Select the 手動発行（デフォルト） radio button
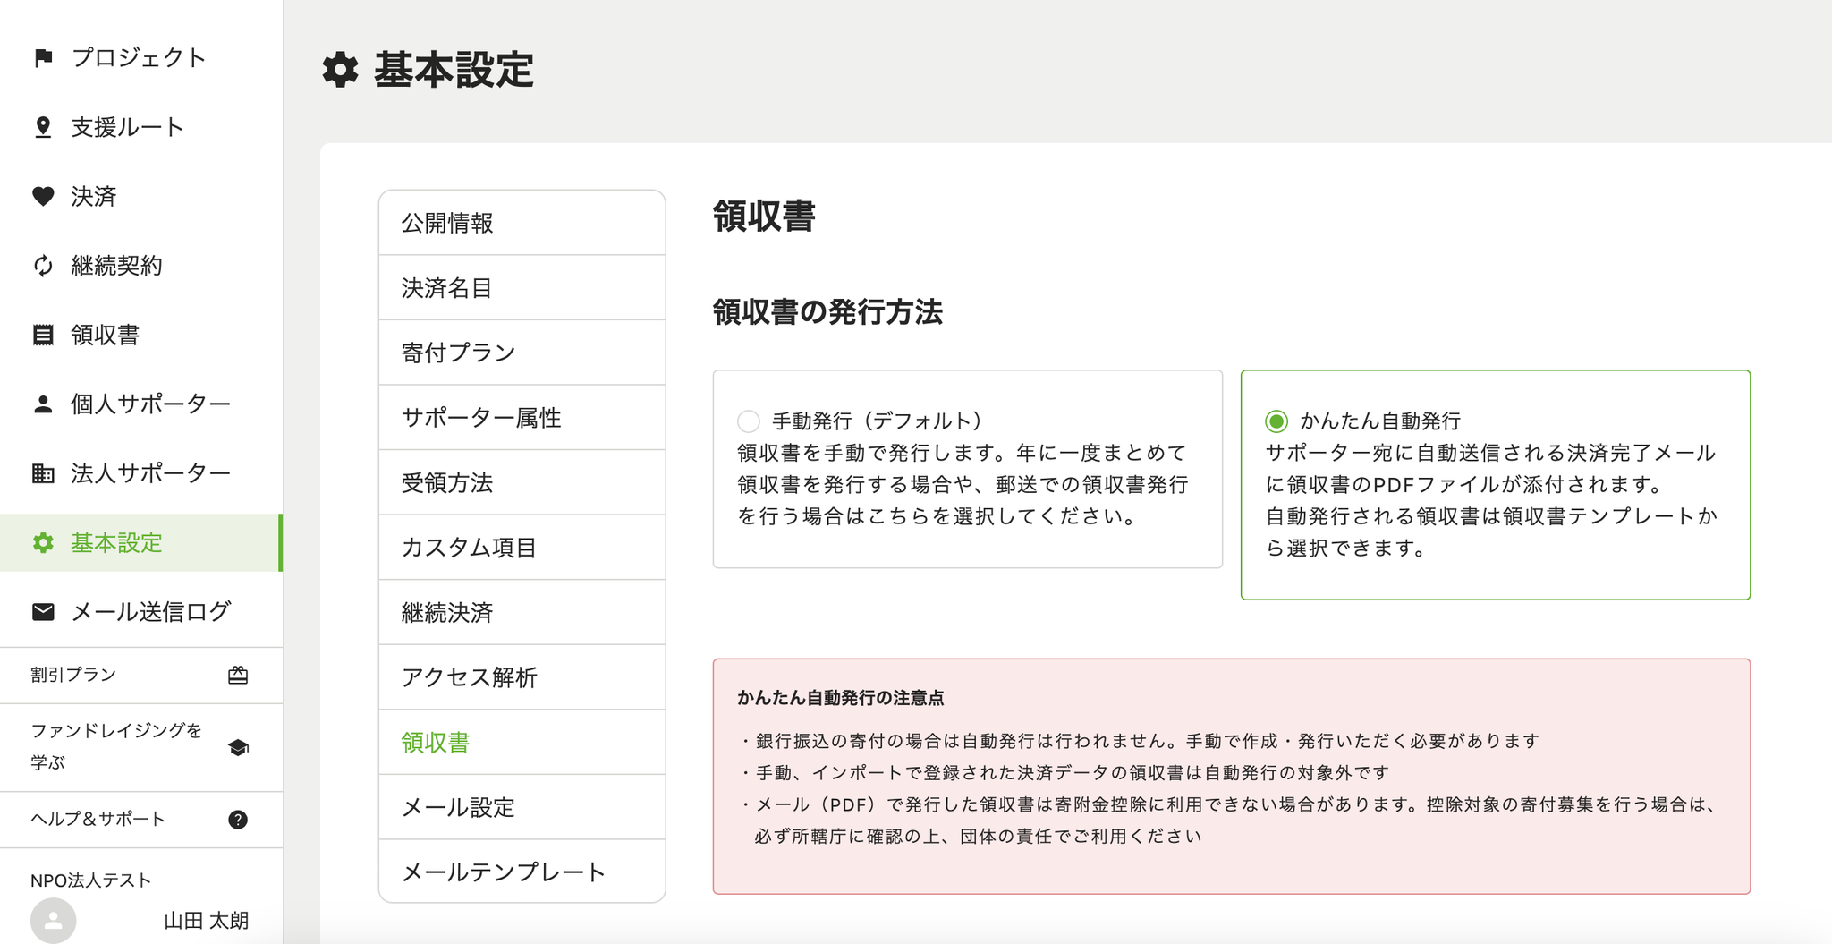Screen dimensions: 1832x944 pos(749,421)
